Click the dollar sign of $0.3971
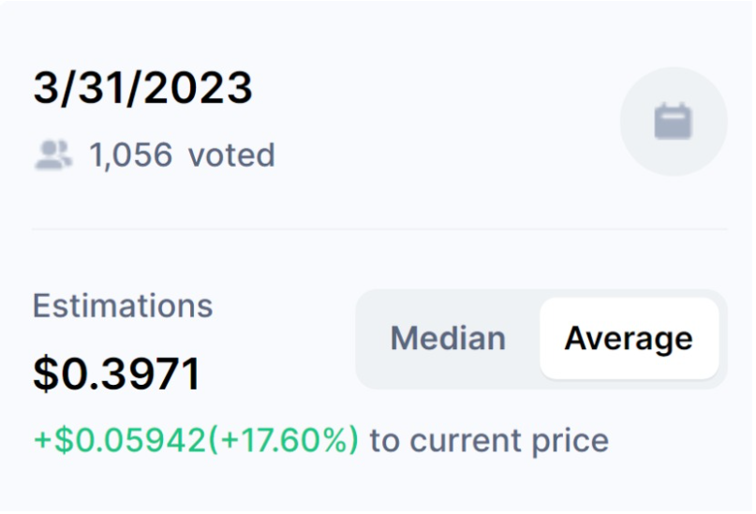The image size is (756, 514). pos(45,374)
